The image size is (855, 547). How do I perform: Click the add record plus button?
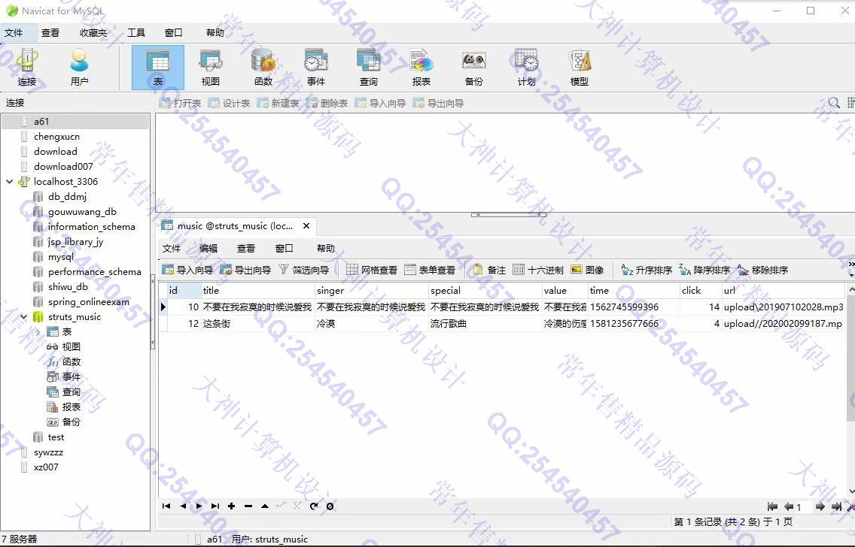[232, 506]
